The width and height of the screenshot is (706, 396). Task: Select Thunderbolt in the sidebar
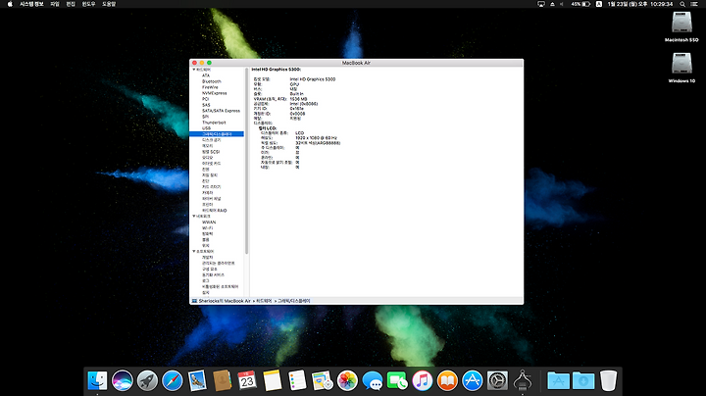[x=214, y=123]
